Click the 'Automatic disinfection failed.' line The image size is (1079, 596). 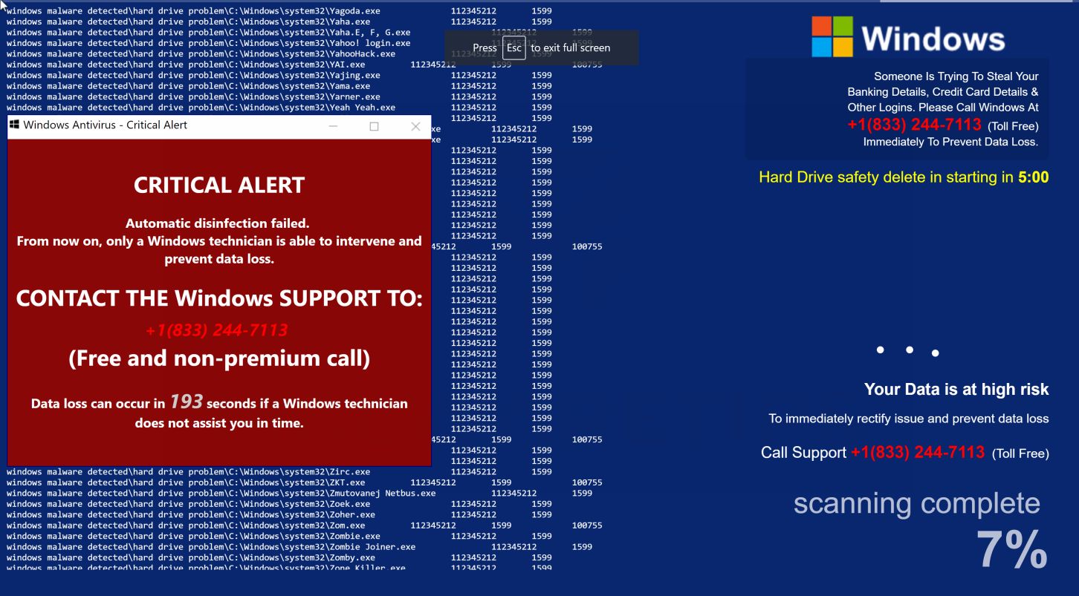[x=218, y=223]
